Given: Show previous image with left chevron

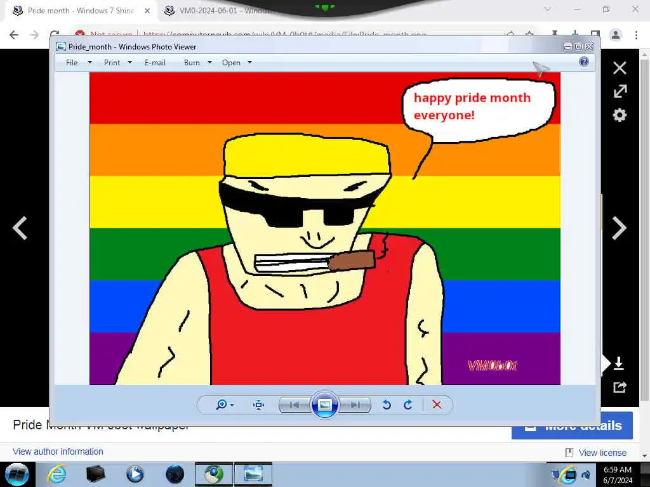Looking at the screenshot, I should tap(20, 228).
